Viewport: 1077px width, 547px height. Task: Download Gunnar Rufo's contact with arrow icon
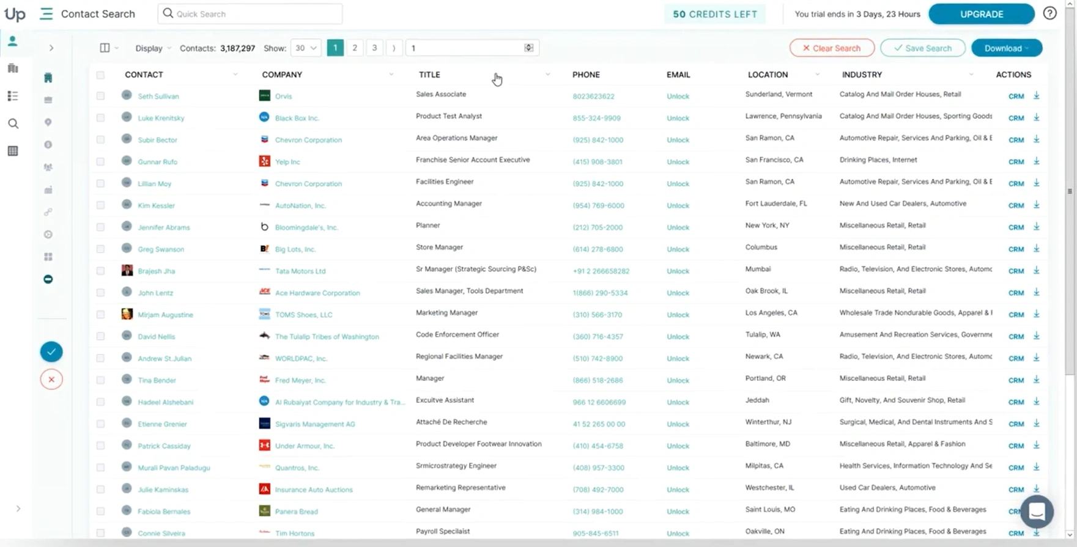[1037, 161]
